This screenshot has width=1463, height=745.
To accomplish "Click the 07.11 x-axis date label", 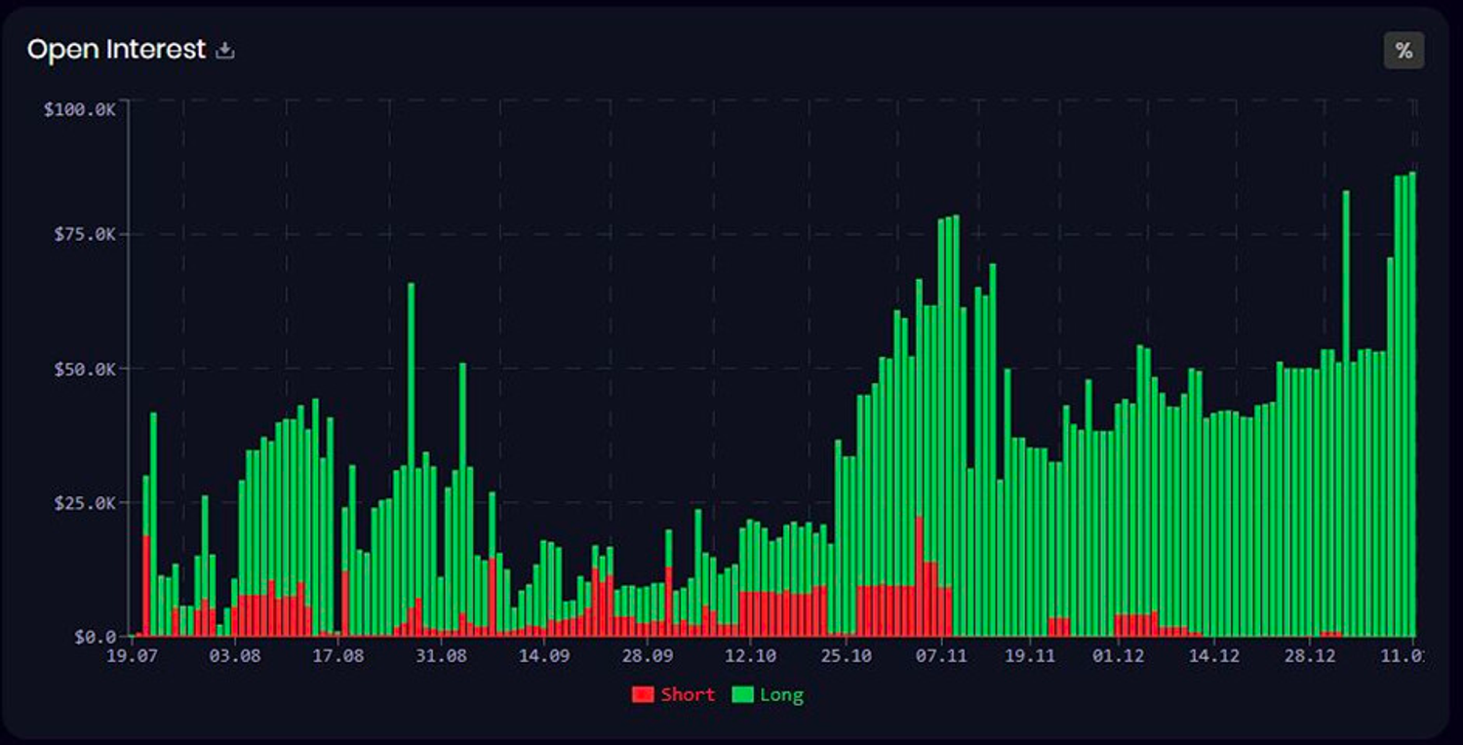I will coord(942,656).
